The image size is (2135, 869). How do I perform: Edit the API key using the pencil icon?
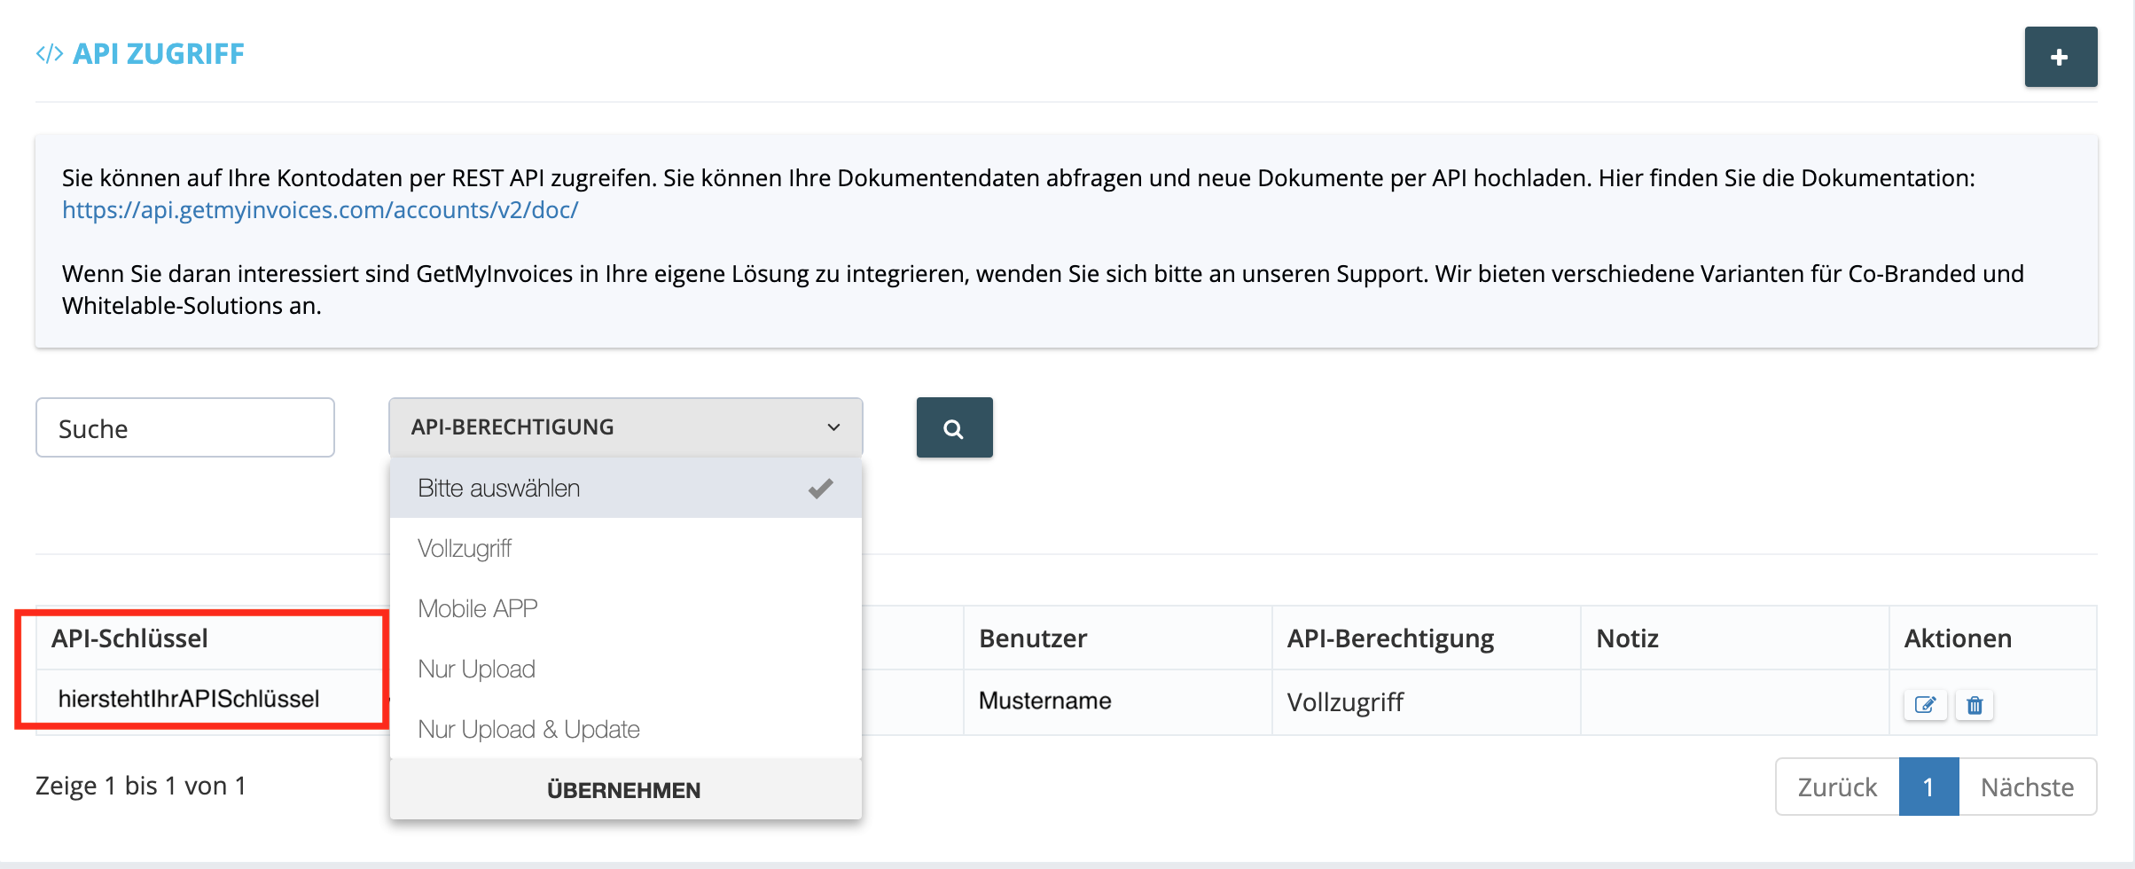pos(1926,704)
